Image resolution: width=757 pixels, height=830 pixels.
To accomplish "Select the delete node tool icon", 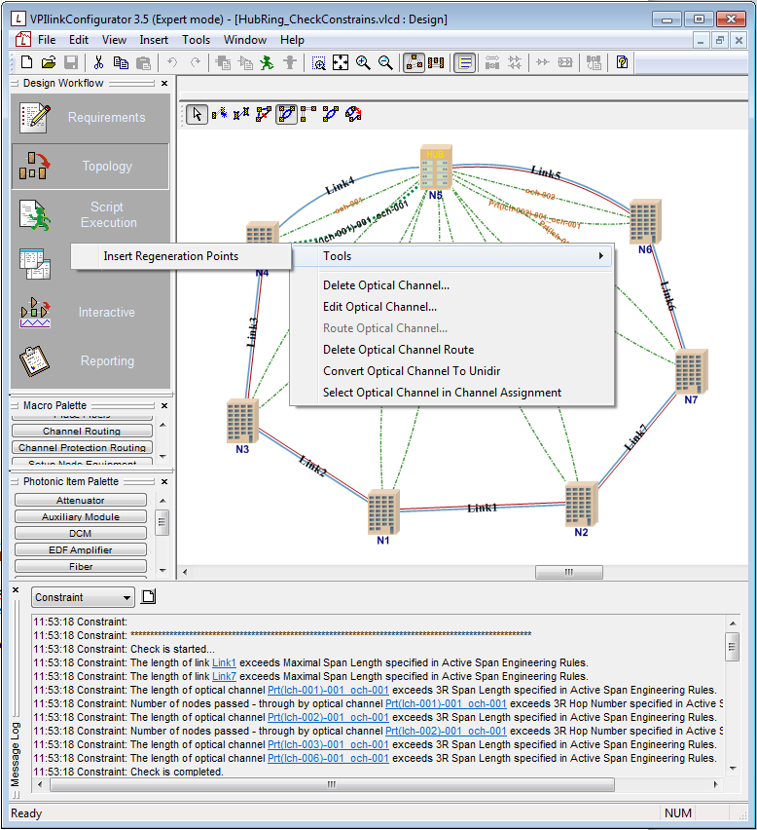I will [241, 114].
